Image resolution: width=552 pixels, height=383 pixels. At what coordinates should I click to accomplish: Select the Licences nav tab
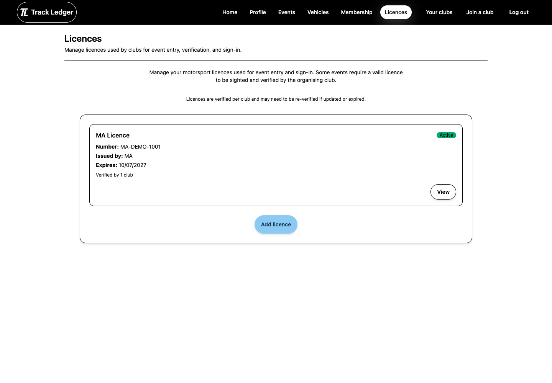[x=396, y=12]
